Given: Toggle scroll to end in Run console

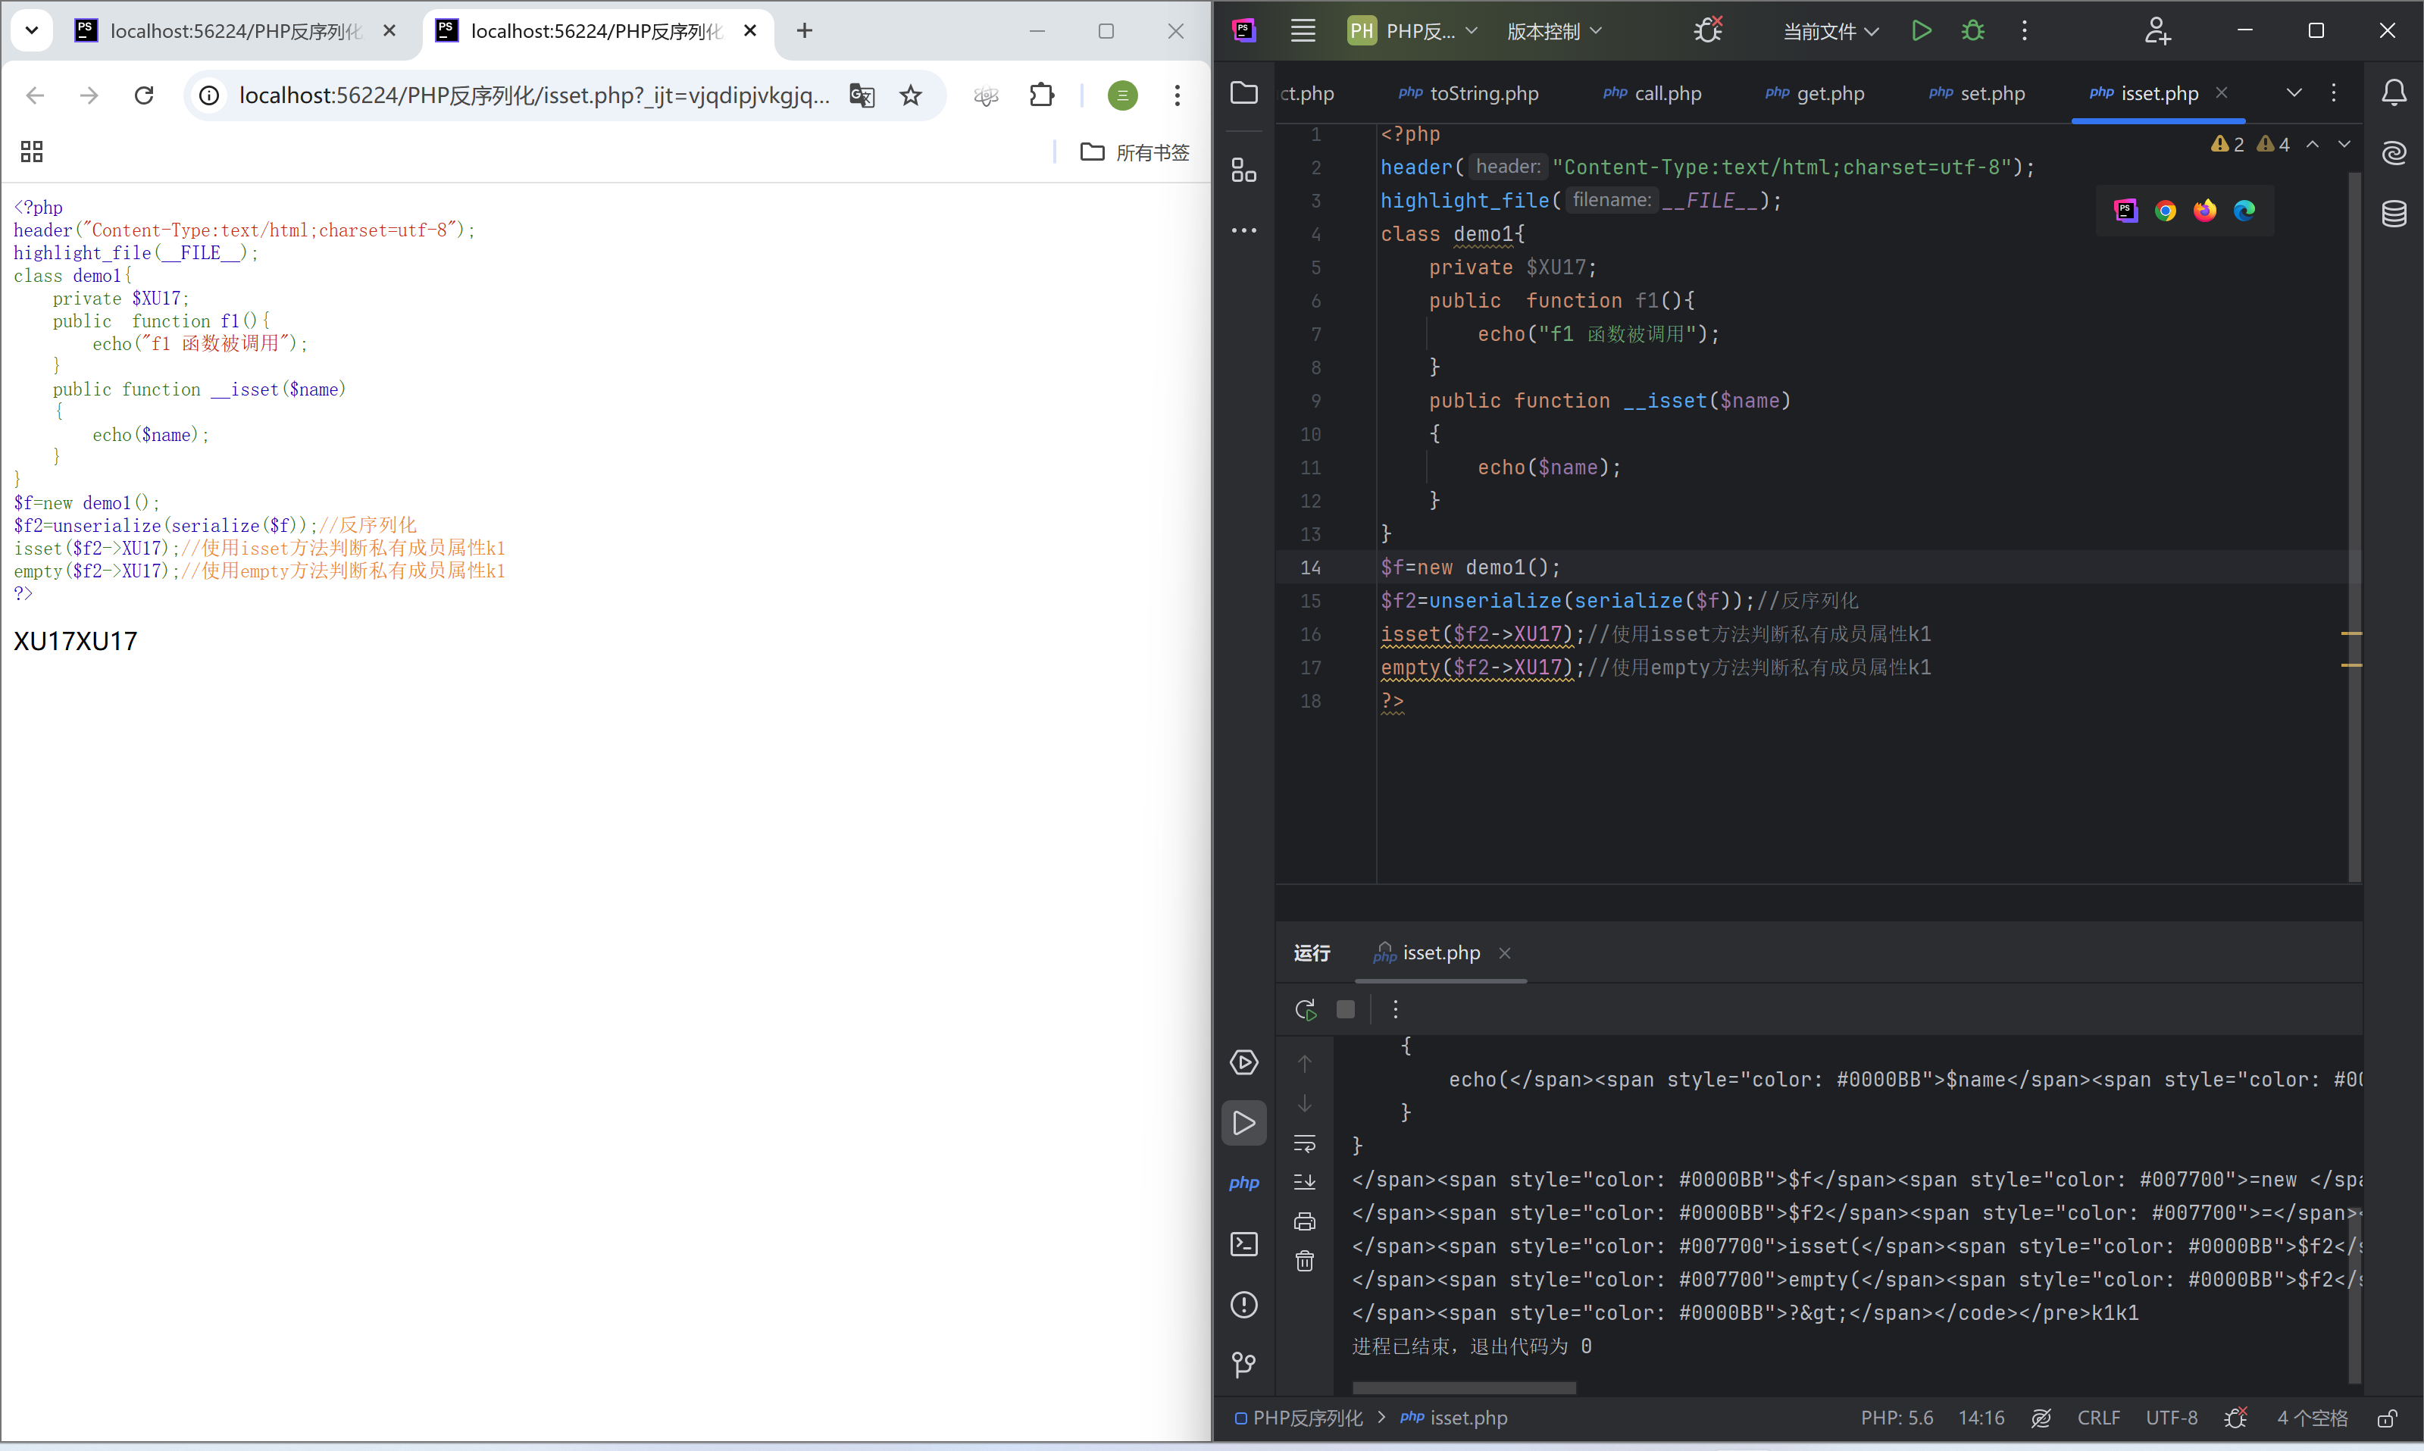Looking at the screenshot, I should (1304, 1182).
